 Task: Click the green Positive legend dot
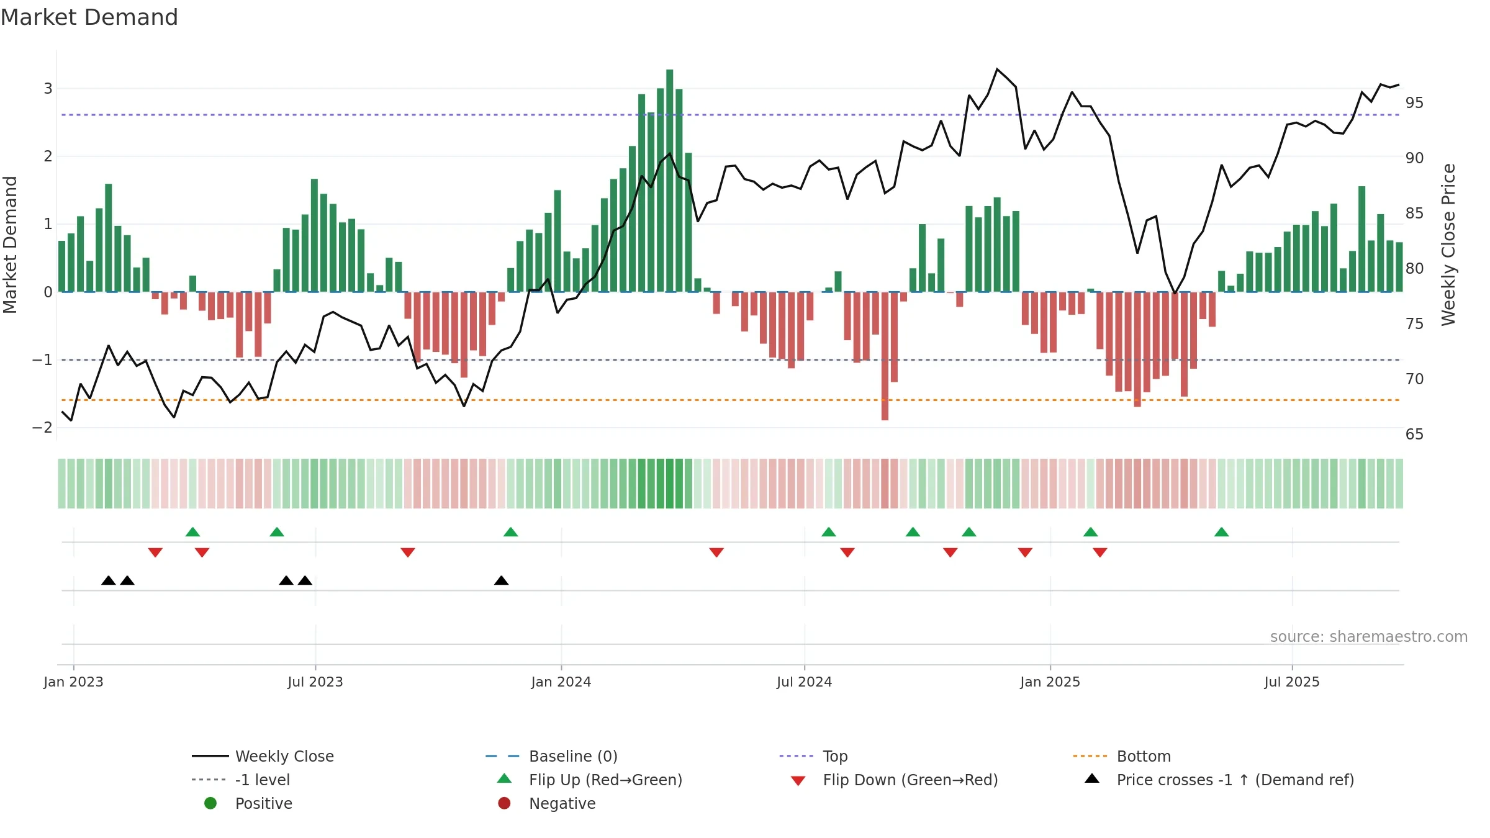click(x=210, y=803)
